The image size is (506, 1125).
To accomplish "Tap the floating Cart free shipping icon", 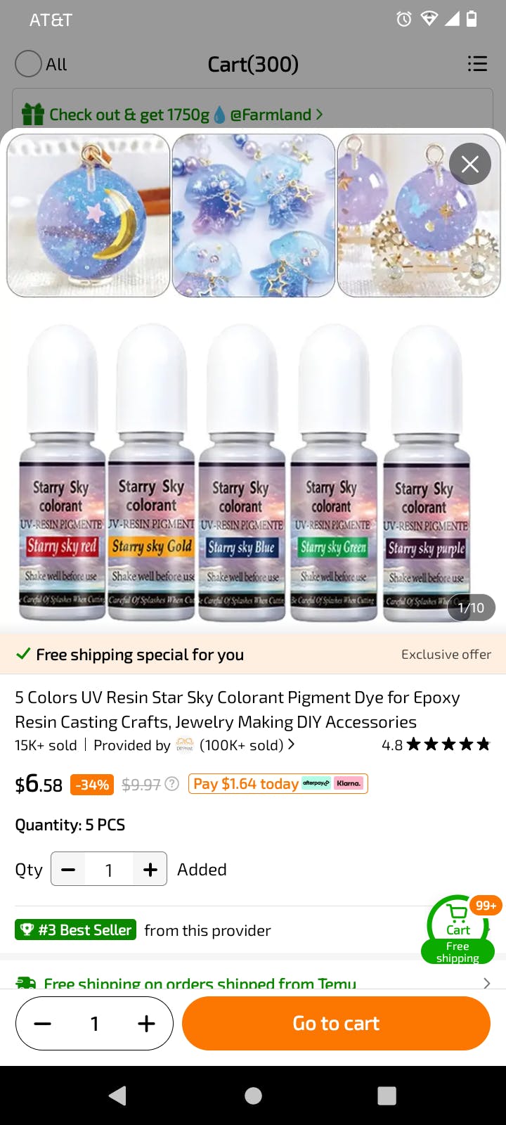I will pos(458,930).
